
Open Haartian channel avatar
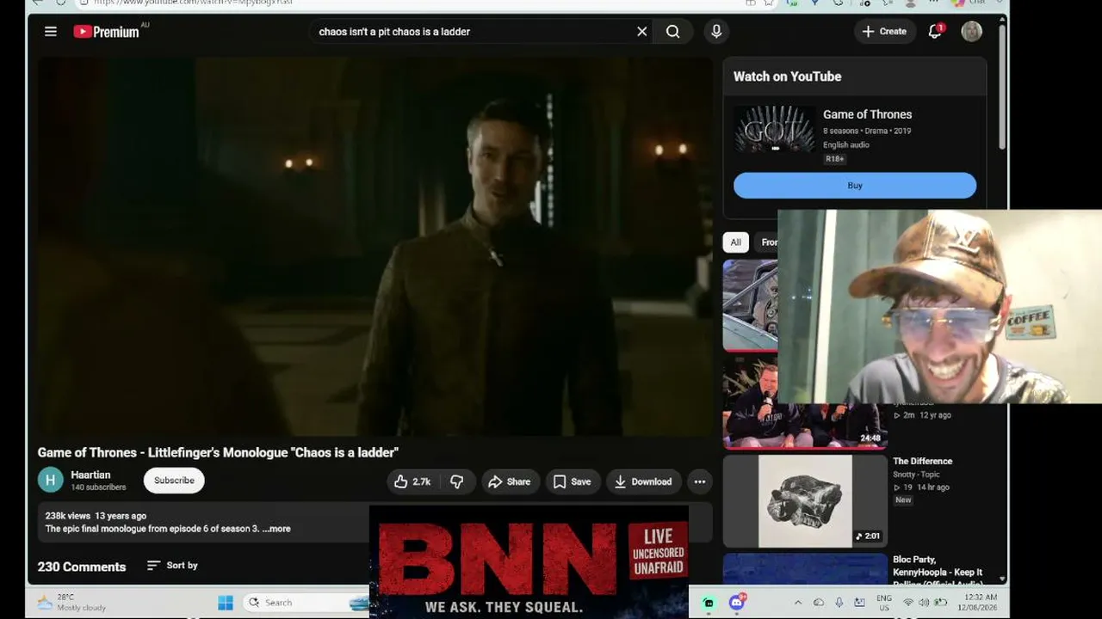(51, 480)
